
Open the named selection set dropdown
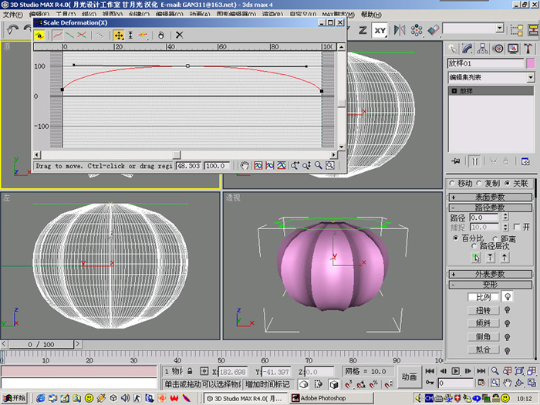coord(500,29)
